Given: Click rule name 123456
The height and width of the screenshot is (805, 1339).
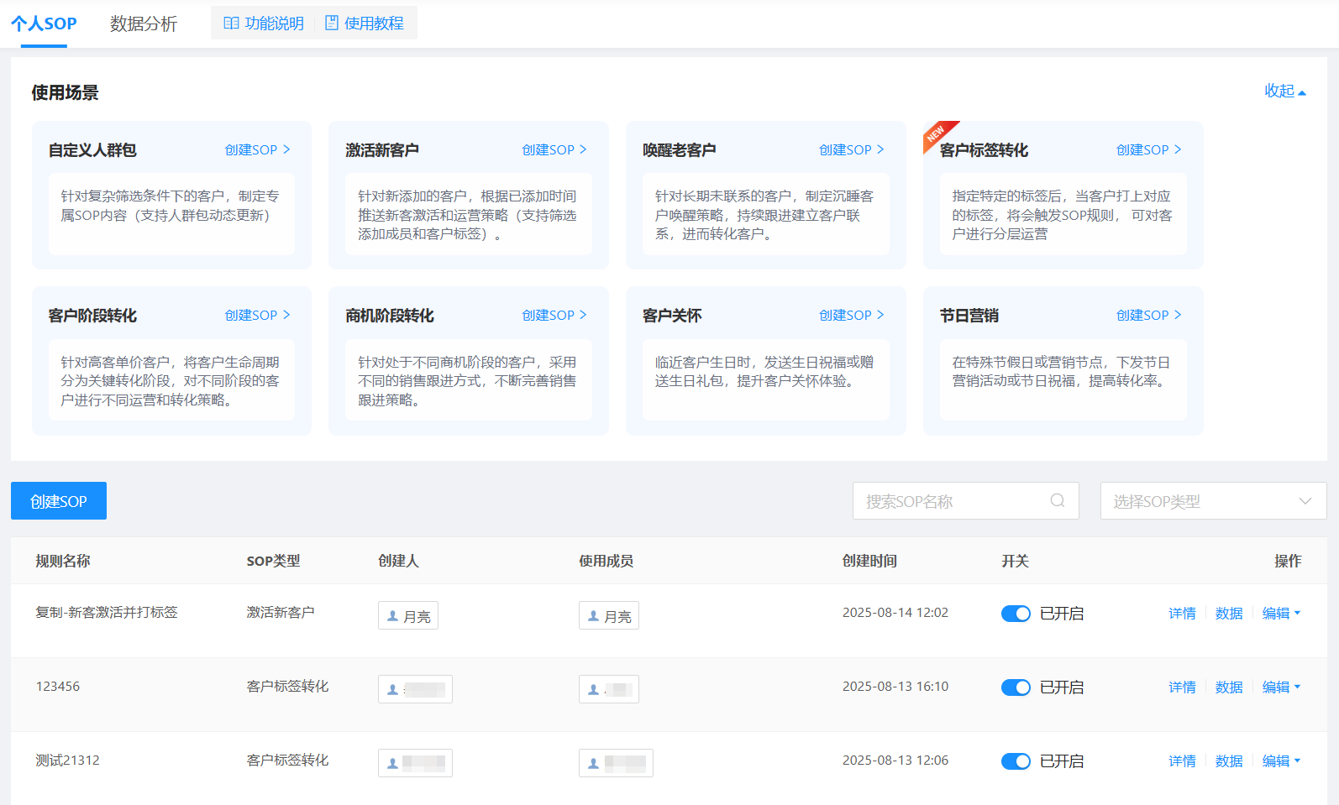Looking at the screenshot, I should point(58,686).
